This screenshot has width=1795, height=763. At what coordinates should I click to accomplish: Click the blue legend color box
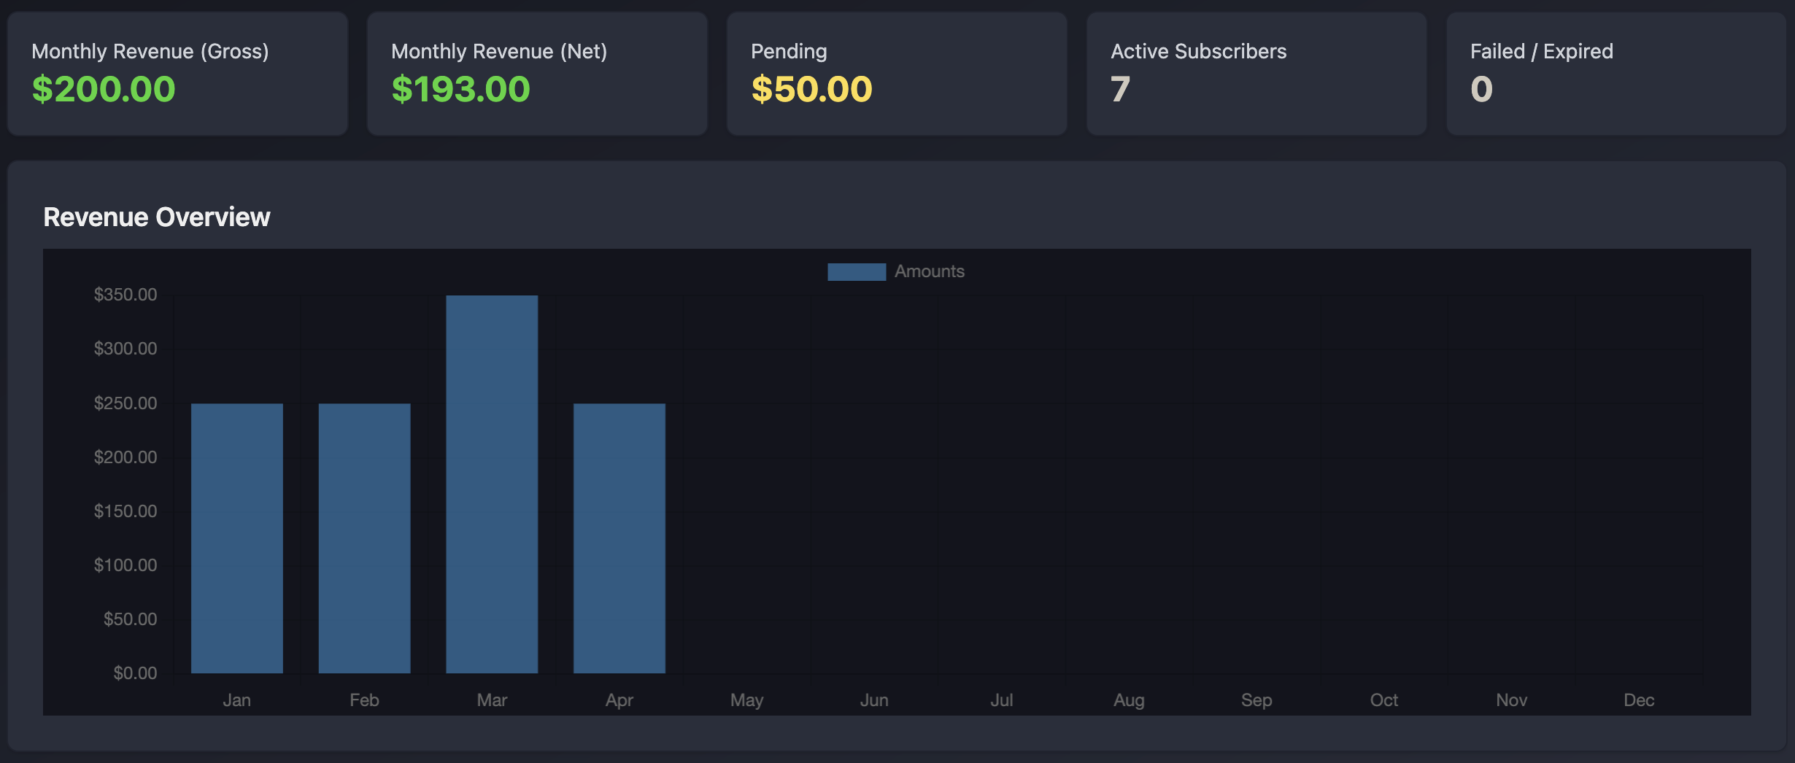click(x=855, y=271)
